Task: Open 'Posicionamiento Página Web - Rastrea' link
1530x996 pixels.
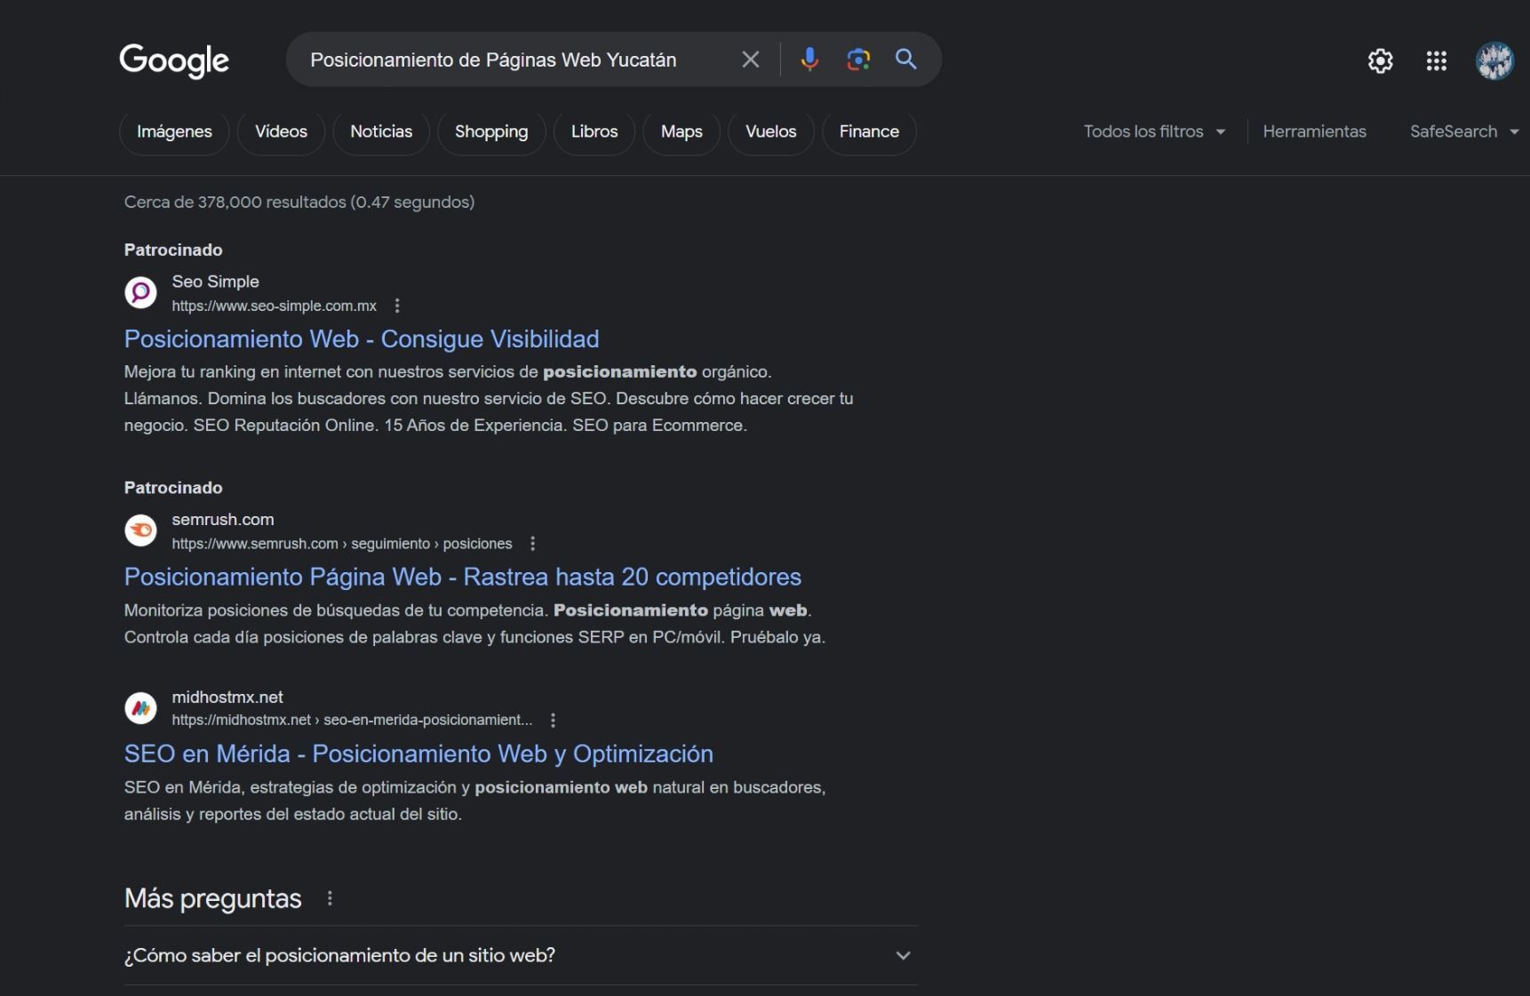Action: [463, 578]
